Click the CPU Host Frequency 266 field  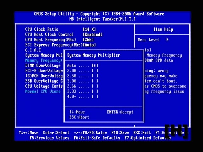(x=89, y=40)
